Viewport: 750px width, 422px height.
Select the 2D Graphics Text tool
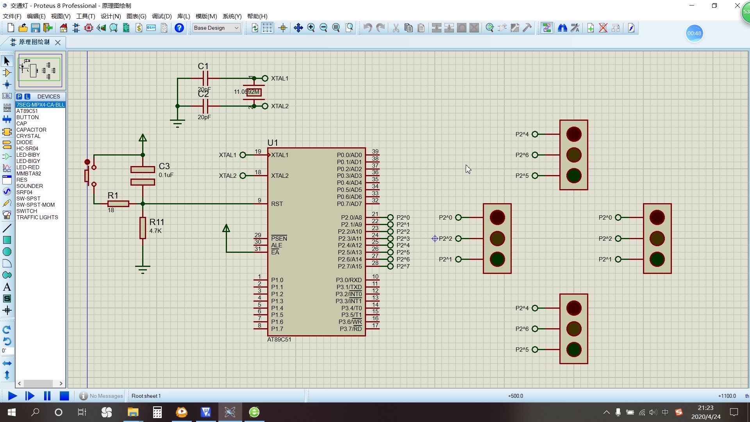[7, 287]
